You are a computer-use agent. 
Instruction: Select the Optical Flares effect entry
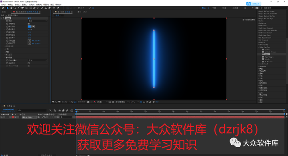pos(270,52)
